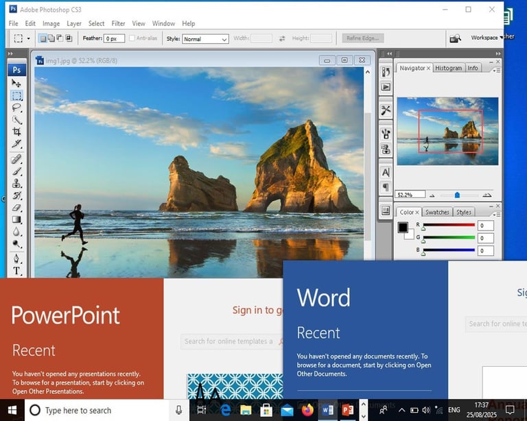Select the Healing Brush tool
This screenshot has height=421, width=527.
coord(16,159)
